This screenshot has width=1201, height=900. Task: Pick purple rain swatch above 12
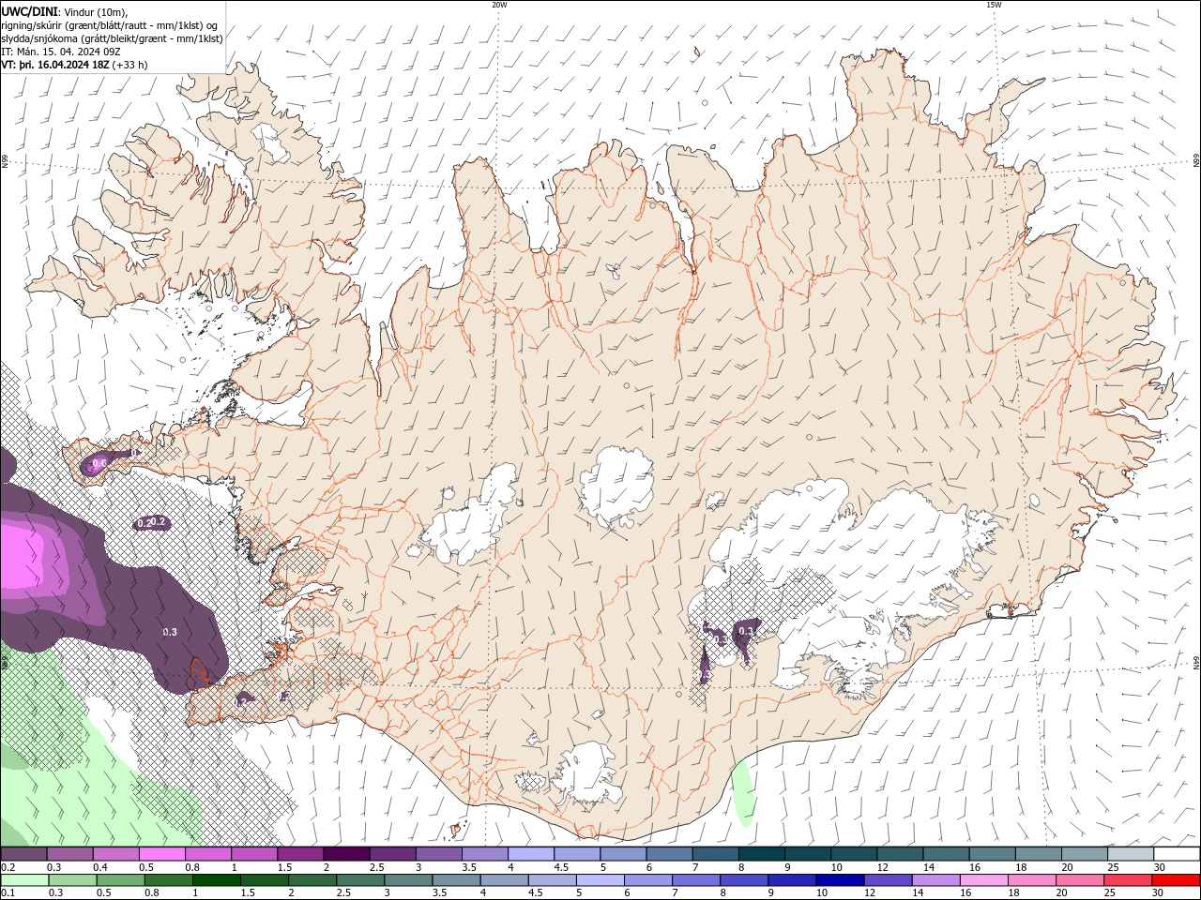(x=889, y=880)
